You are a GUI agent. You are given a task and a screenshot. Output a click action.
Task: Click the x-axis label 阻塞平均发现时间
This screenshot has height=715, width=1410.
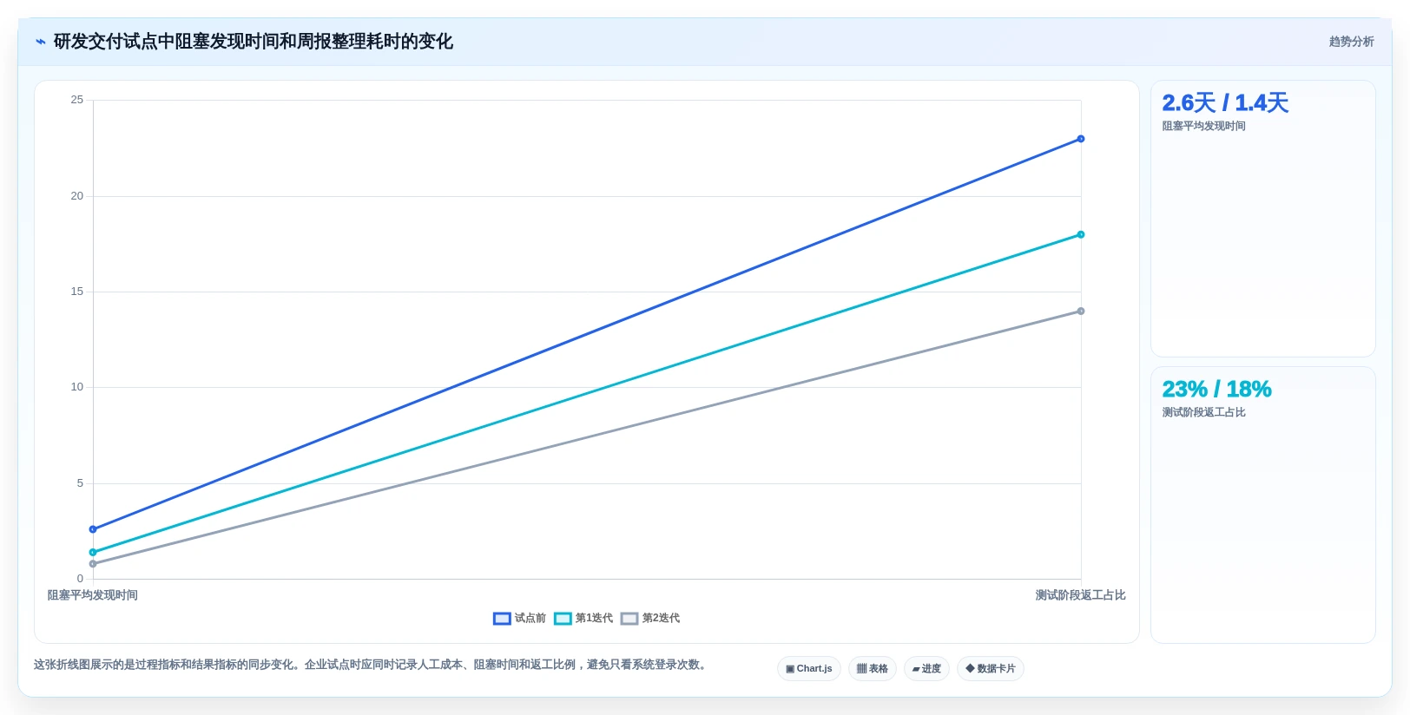click(93, 595)
